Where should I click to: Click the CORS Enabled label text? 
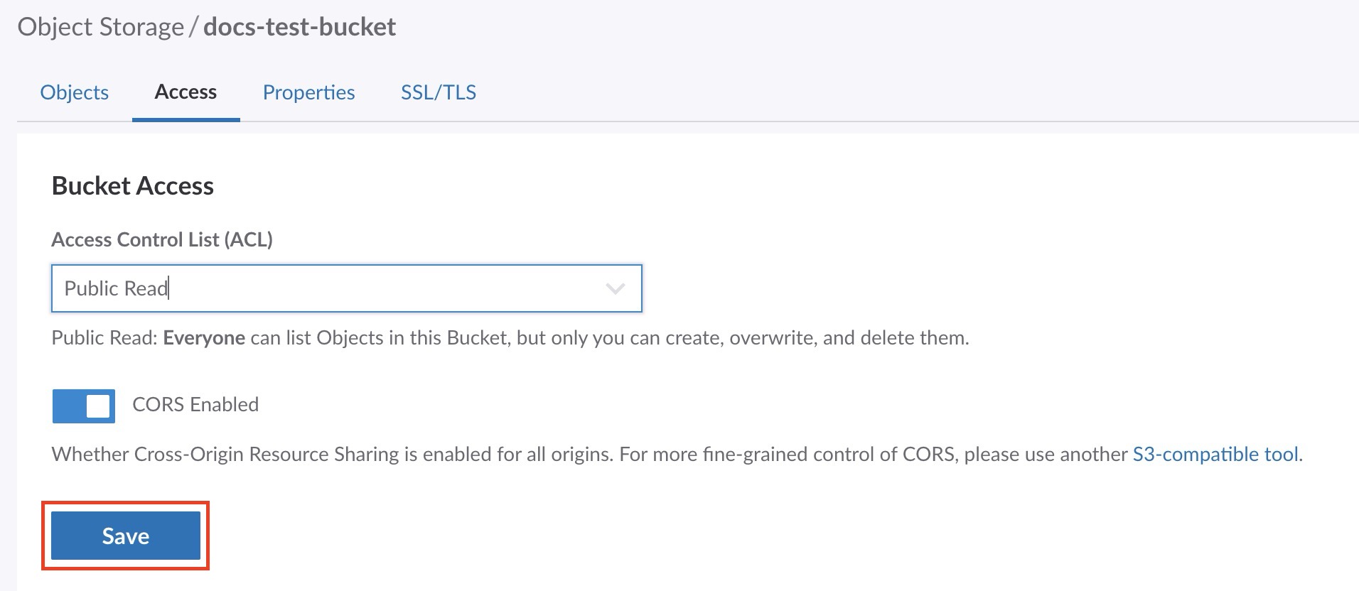(x=195, y=405)
